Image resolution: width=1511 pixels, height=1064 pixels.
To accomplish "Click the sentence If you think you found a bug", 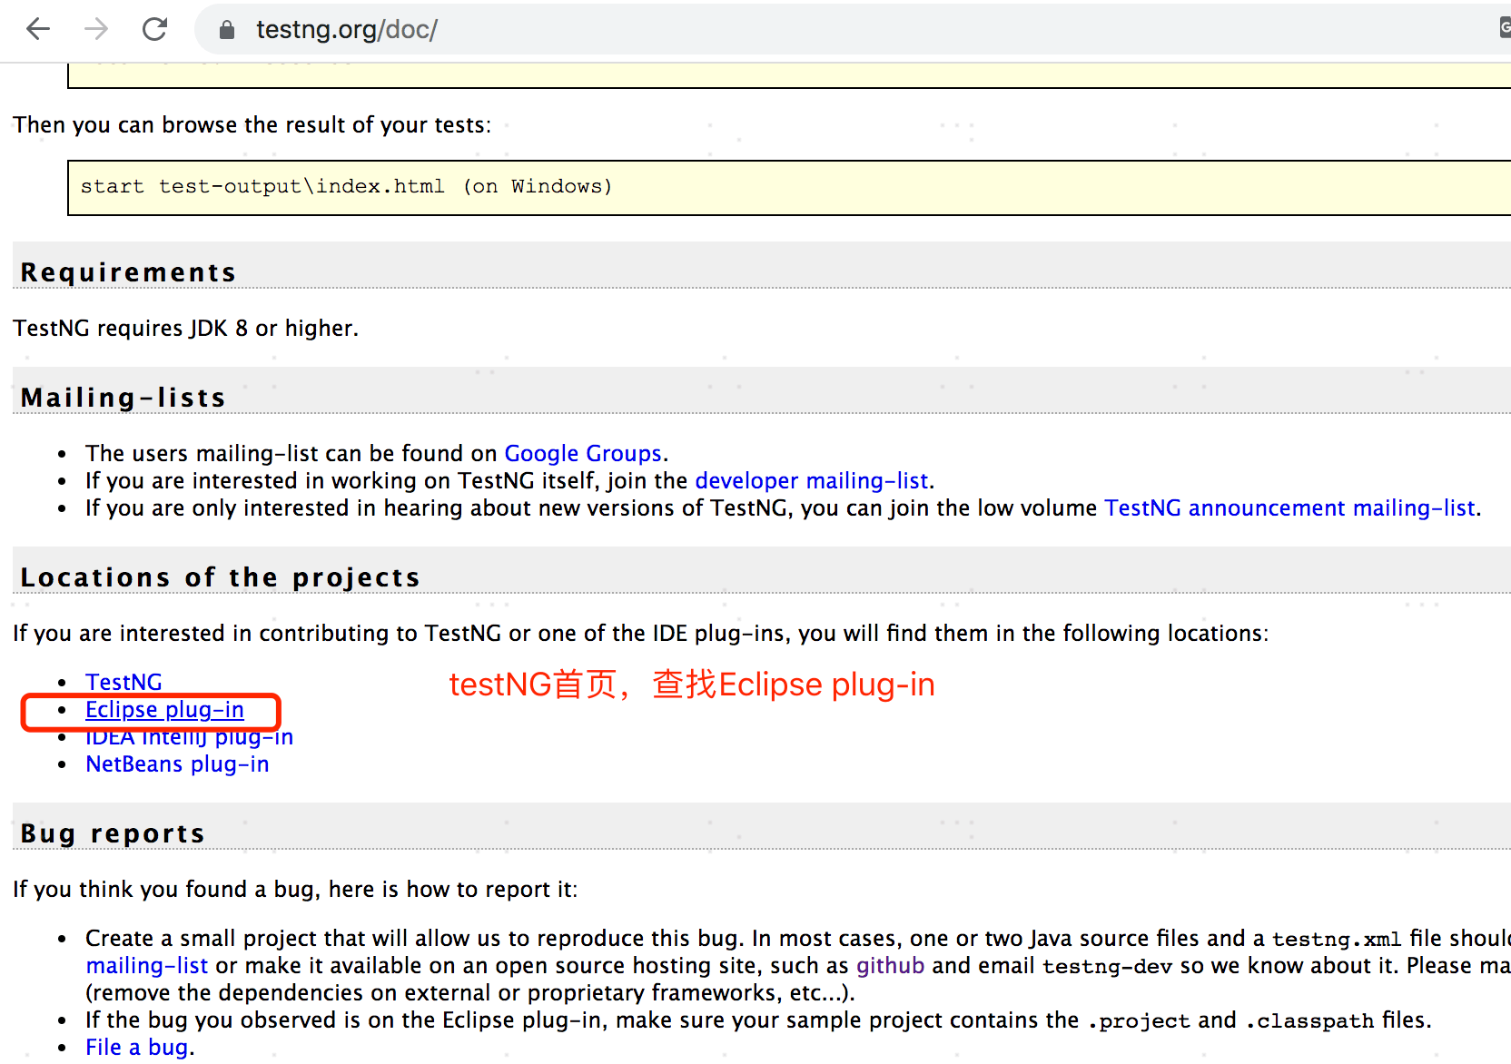I will coord(295,889).
